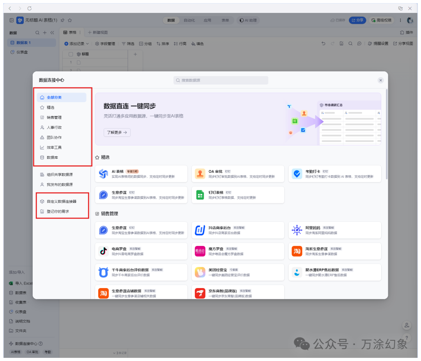Screen dimensions: 421x361
Task: Open the 表单 forms tab
Action: click(x=225, y=20)
